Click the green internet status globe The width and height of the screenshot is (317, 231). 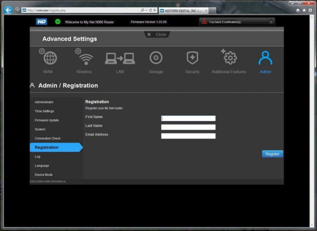point(58,22)
